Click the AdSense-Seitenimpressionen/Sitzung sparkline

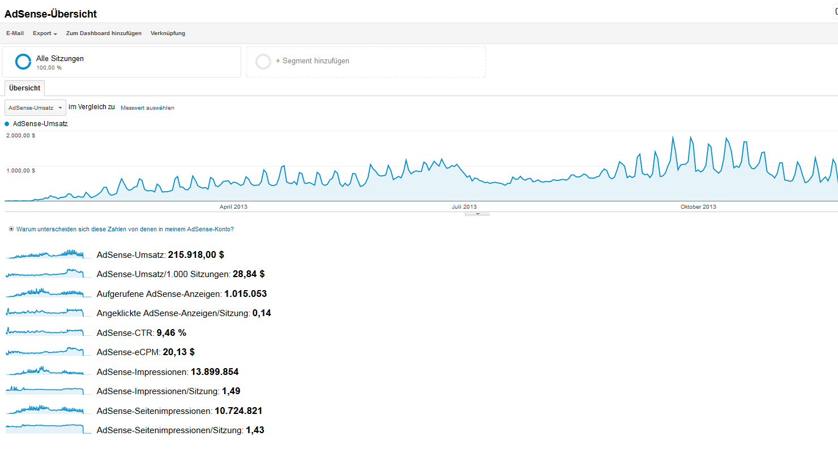click(x=48, y=429)
